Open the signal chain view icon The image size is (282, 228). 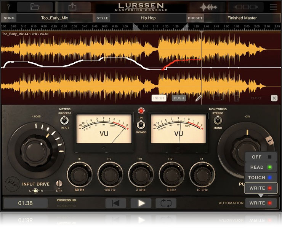click(245, 7)
